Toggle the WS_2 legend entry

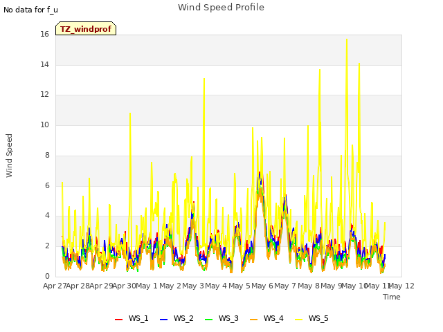pyautogui.click(x=177, y=318)
